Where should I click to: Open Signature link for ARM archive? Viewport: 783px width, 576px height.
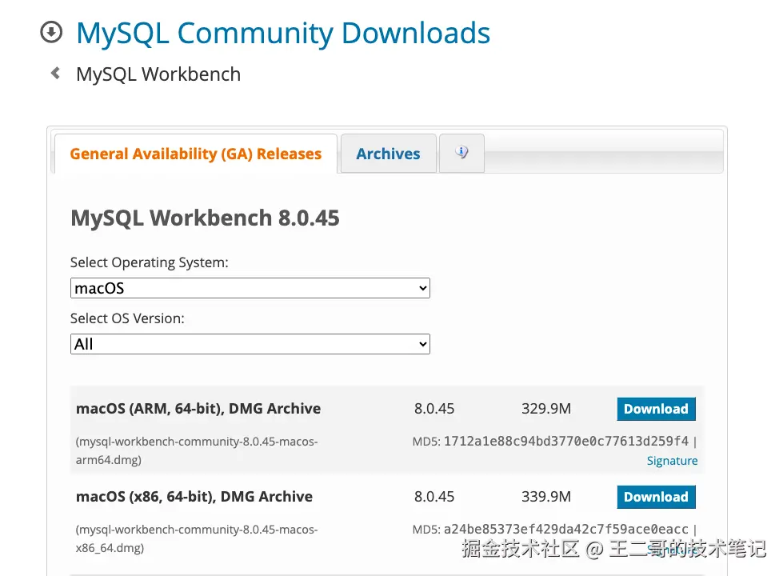(672, 461)
